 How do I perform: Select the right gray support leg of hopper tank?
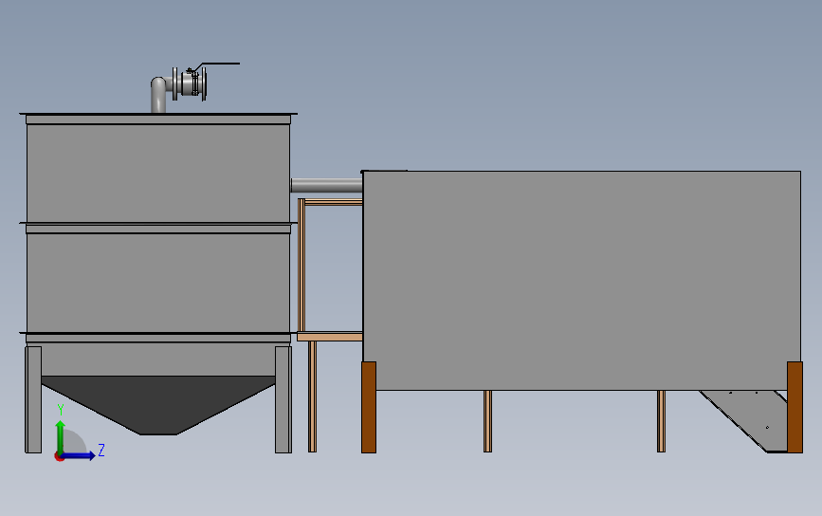click(x=283, y=399)
